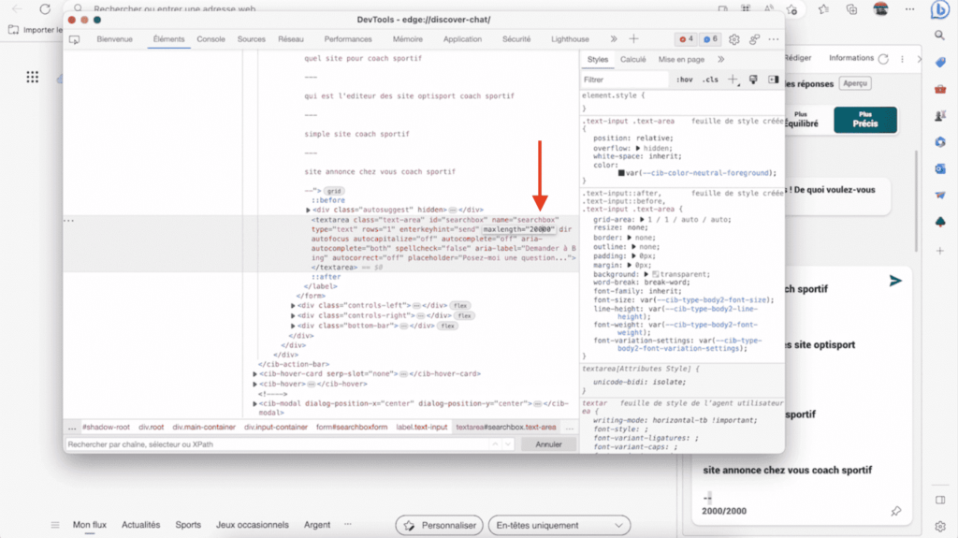Toggle the .cls element classes panel

coord(711,80)
